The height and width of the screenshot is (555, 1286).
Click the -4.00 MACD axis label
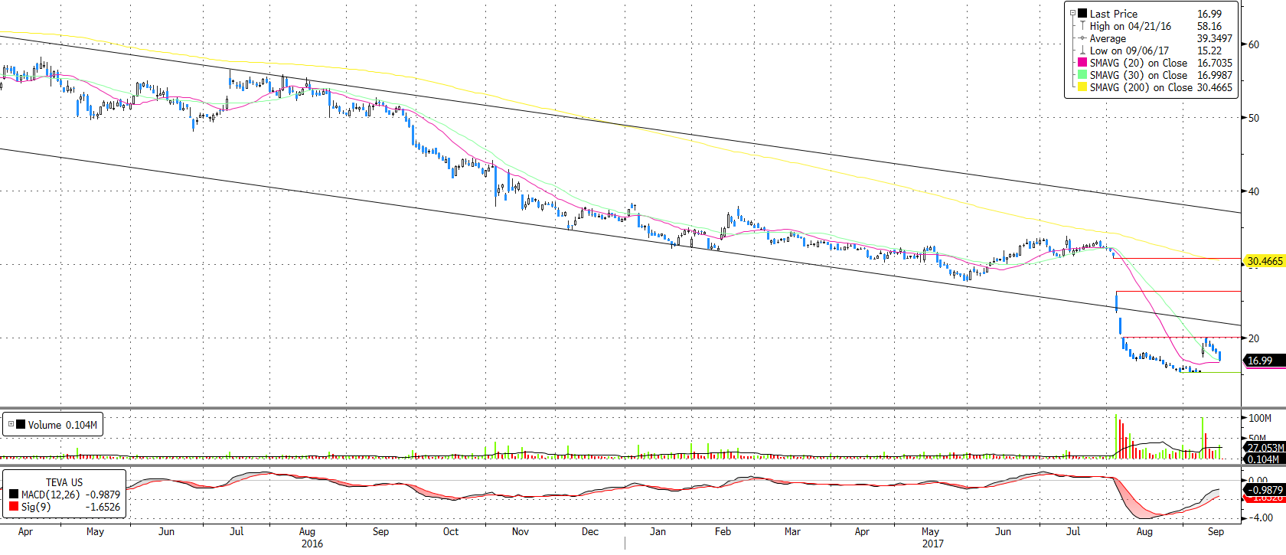pos(1262,517)
